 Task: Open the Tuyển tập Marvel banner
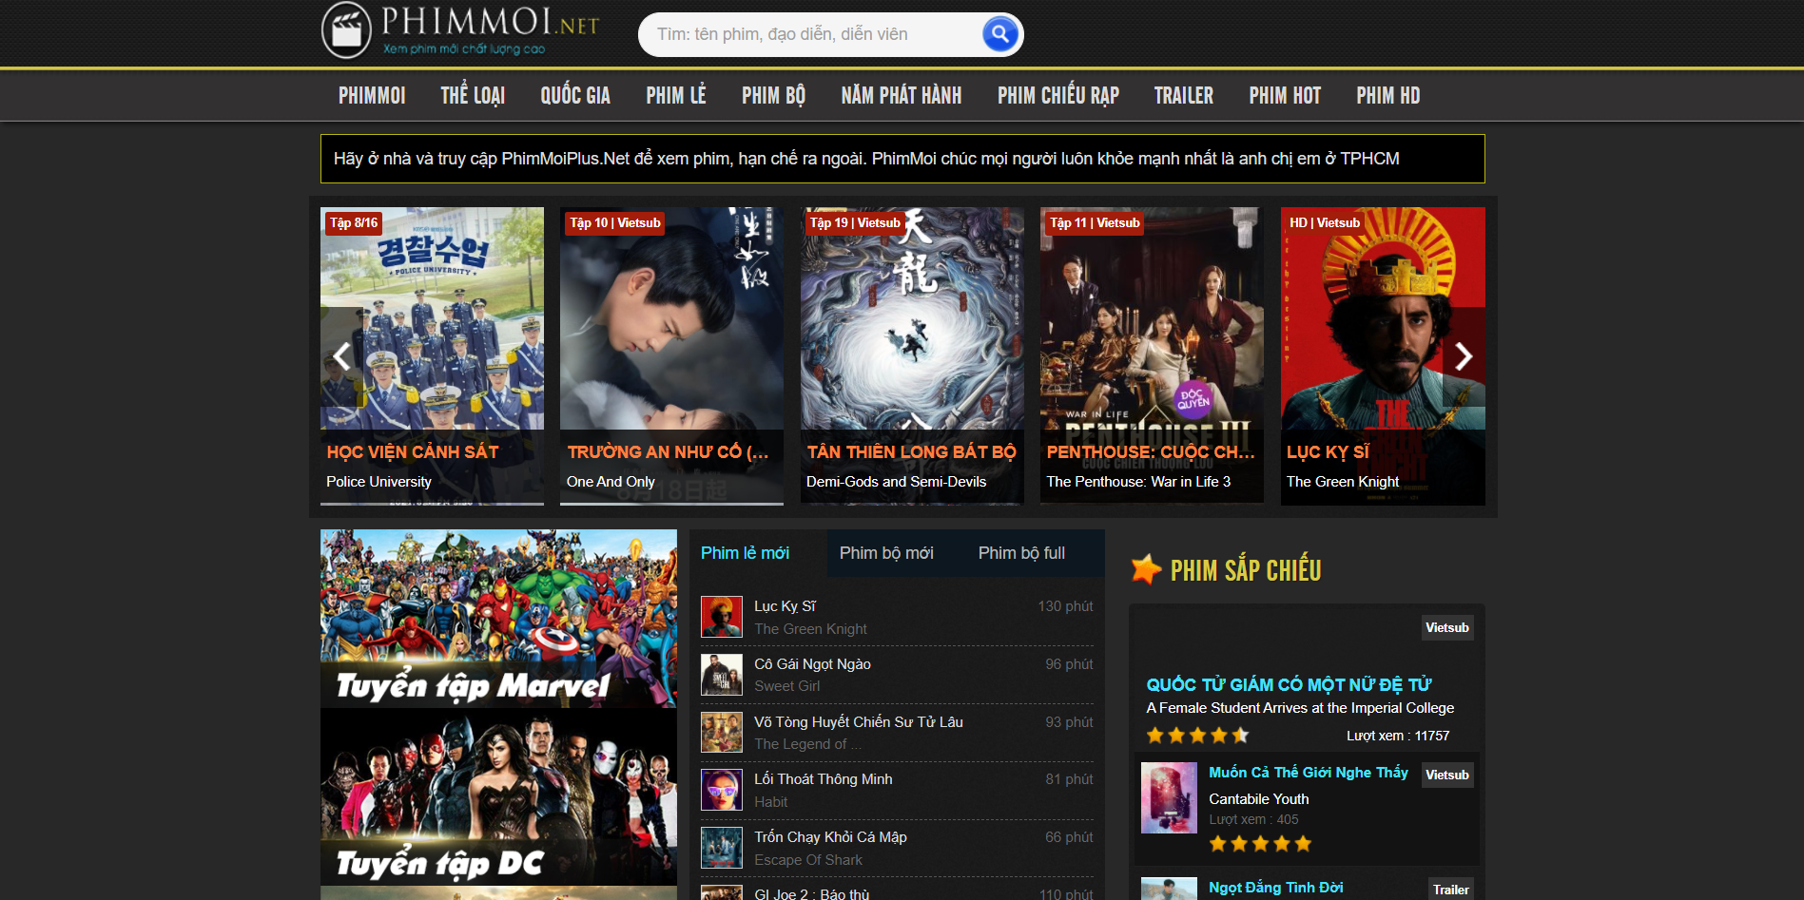point(498,619)
